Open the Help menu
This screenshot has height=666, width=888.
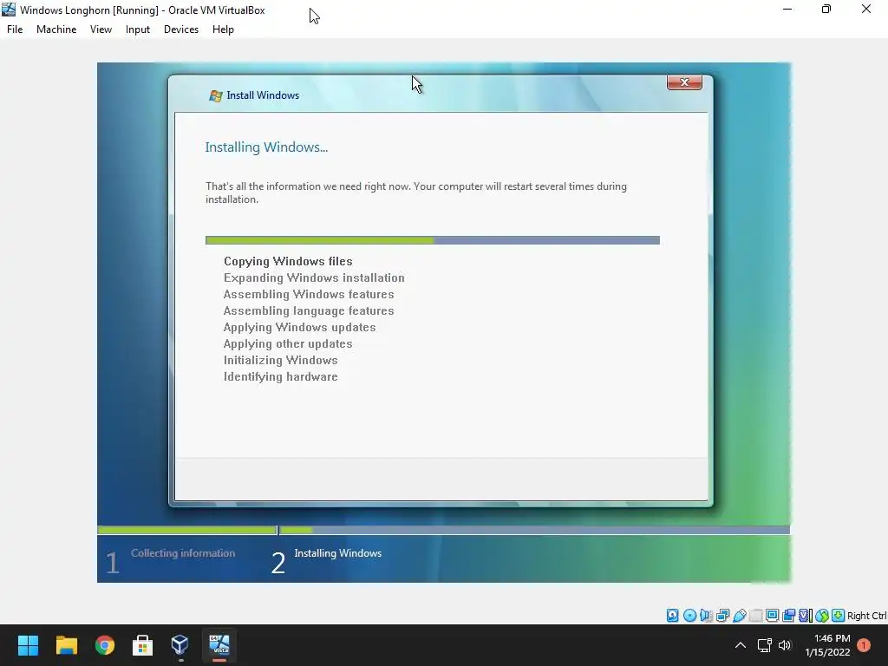(223, 29)
